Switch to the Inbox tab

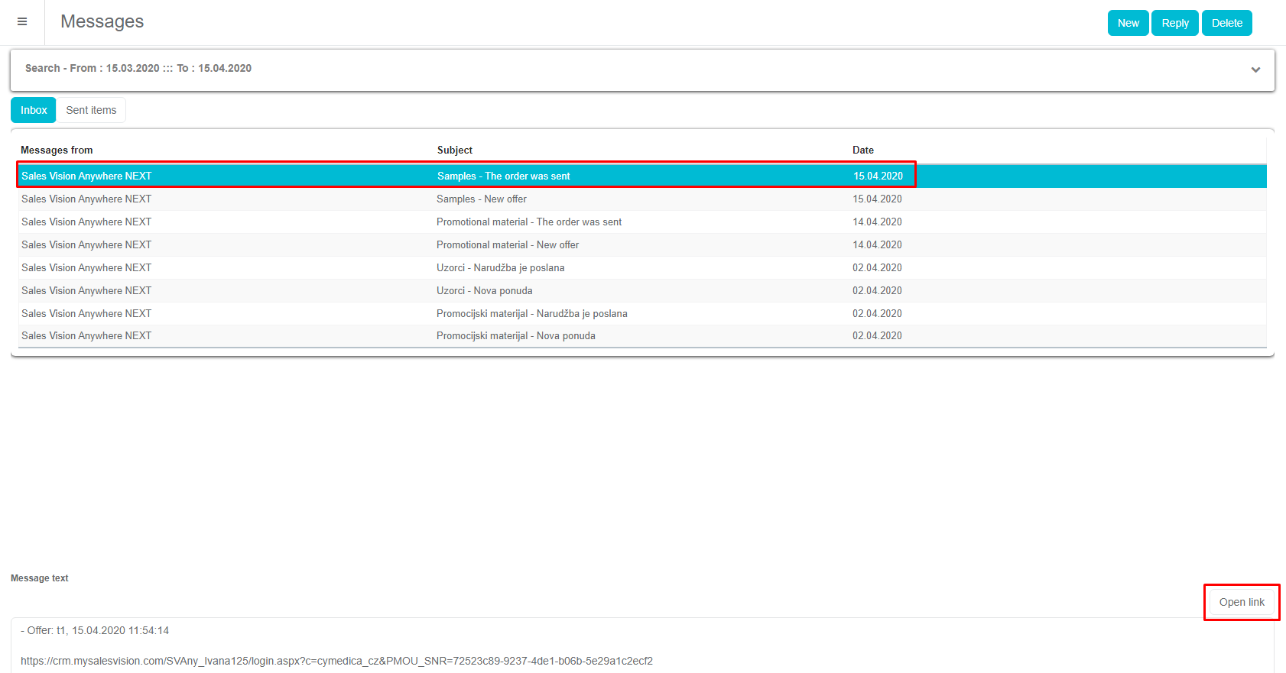click(34, 110)
